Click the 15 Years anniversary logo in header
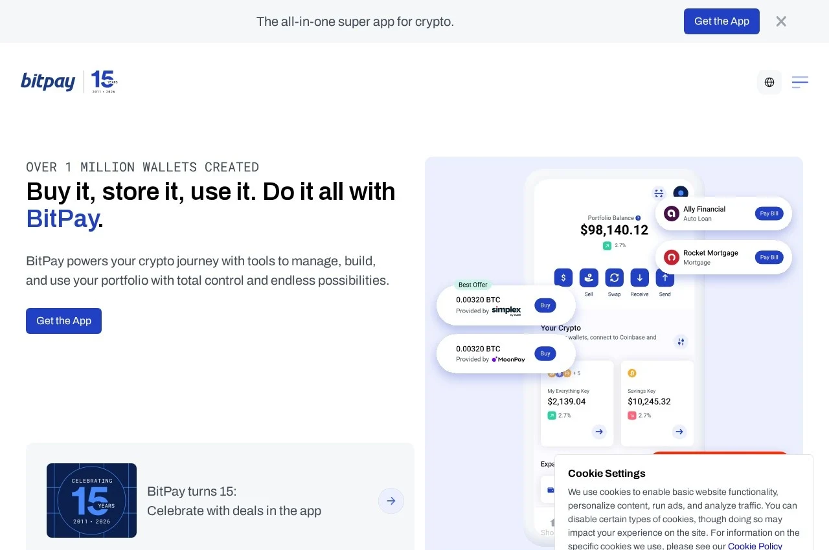Image resolution: width=829 pixels, height=550 pixels. click(104, 82)
